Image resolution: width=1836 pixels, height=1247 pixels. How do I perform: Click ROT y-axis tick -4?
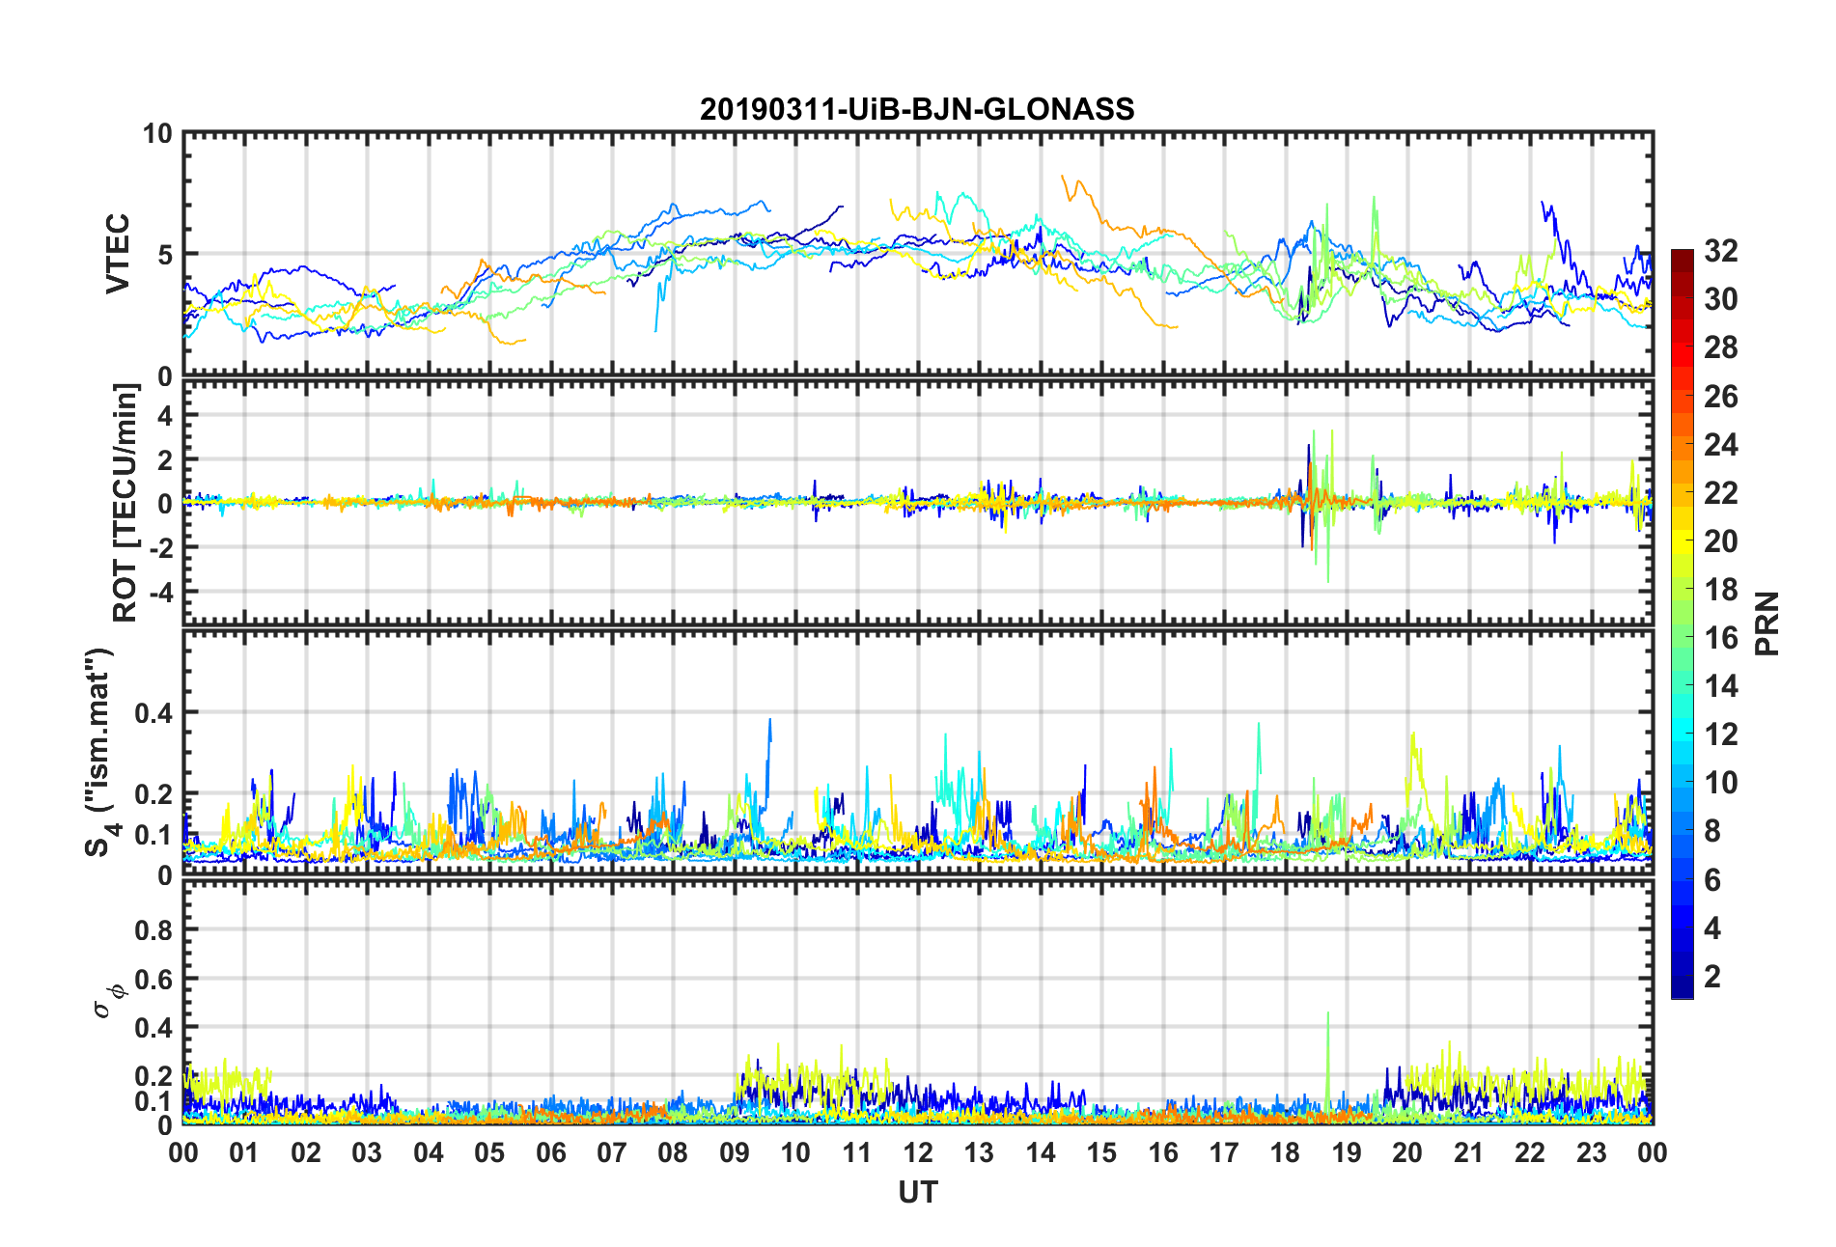click(160, 591)
